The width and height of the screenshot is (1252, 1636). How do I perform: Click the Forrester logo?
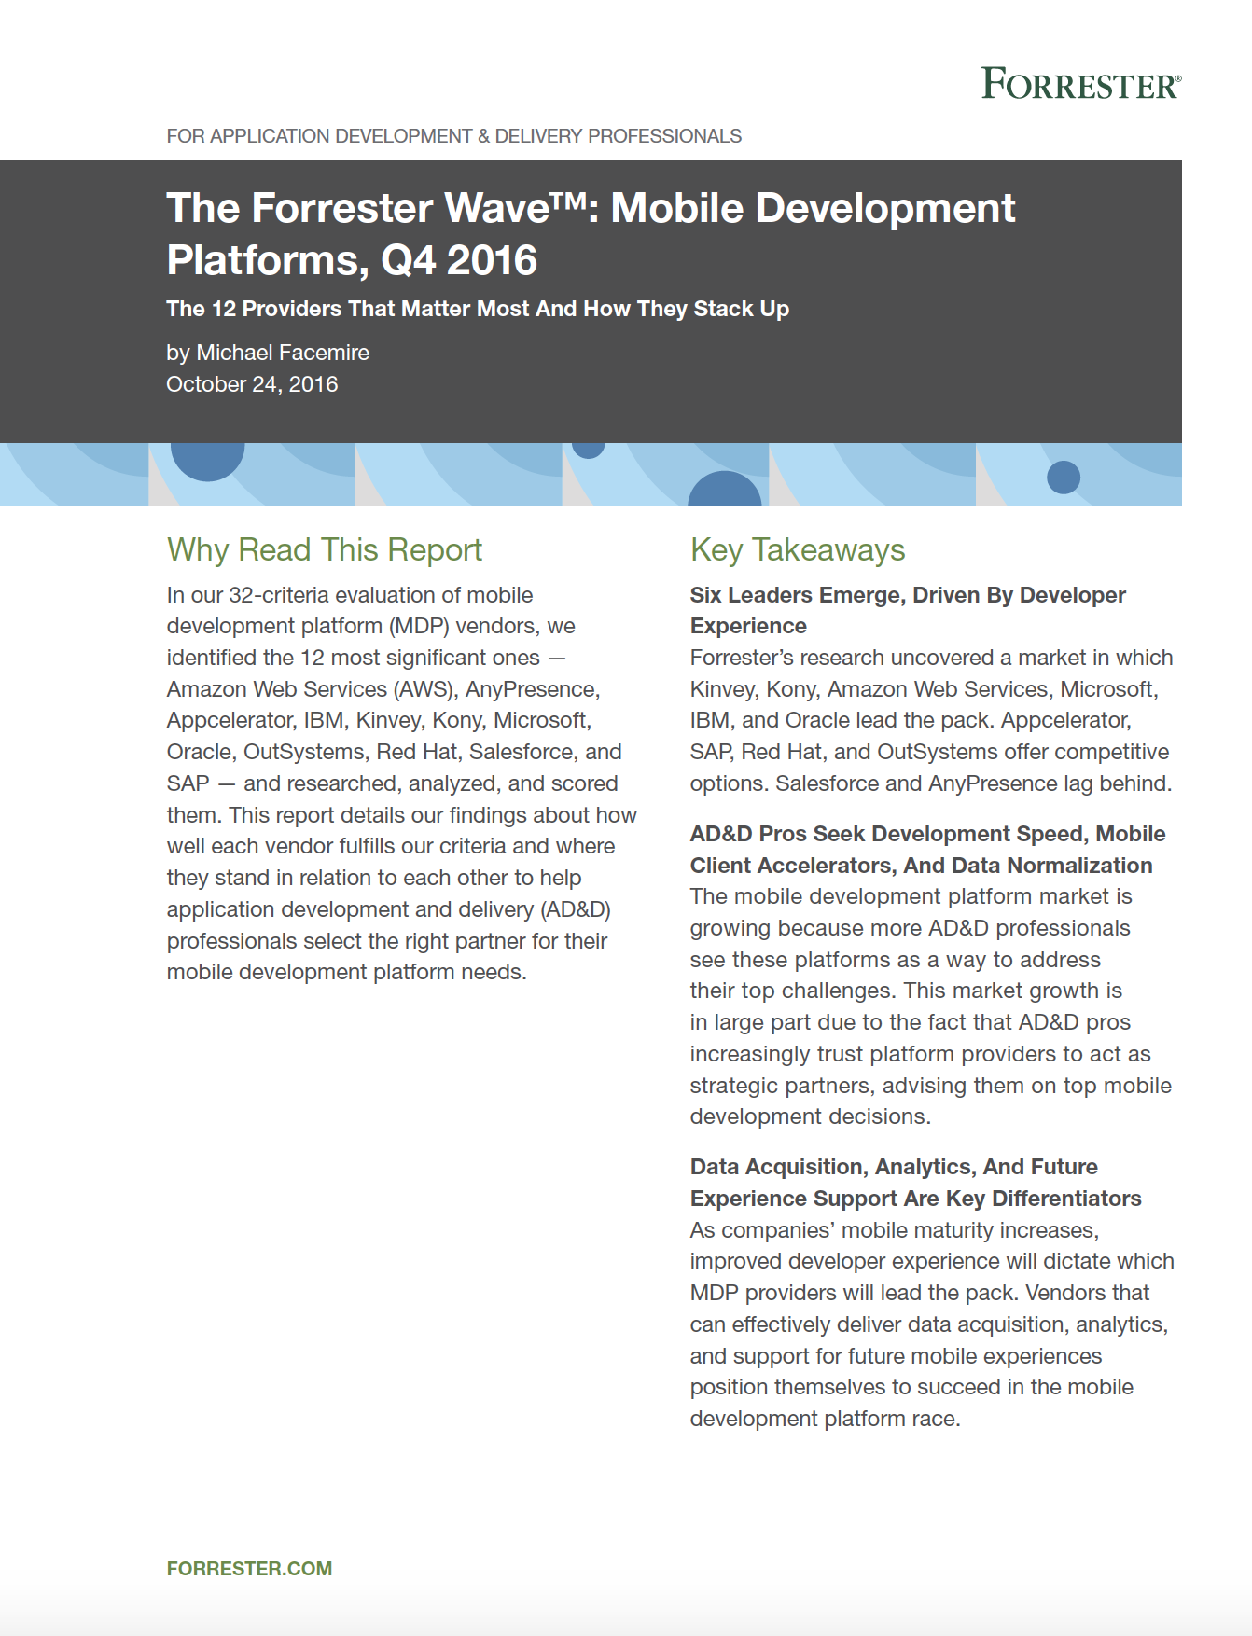point(1081,84)
